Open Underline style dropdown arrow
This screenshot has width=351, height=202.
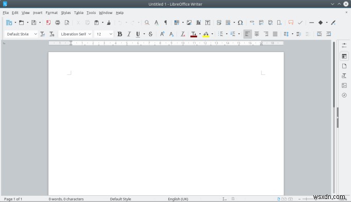(144, 34)
